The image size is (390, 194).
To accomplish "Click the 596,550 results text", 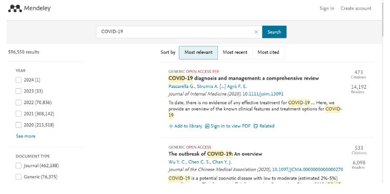I will pos(24,52).
